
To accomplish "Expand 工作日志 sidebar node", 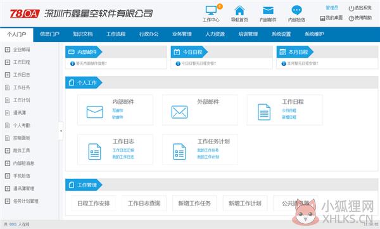I will tap(8, 75).
